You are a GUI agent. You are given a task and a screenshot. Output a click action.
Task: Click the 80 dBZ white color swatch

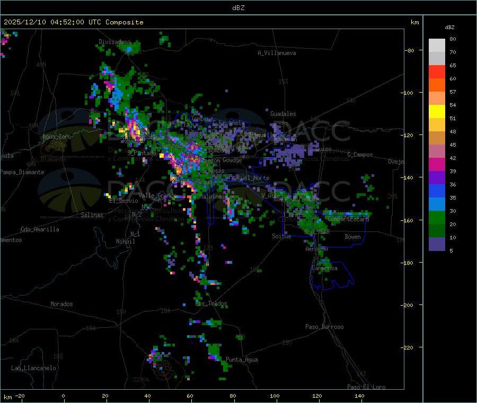437,46
